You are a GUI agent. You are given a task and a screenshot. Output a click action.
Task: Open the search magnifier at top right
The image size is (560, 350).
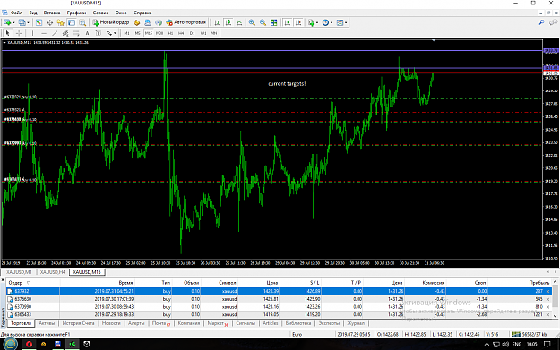pyautogui.click(x=541, y=22)
